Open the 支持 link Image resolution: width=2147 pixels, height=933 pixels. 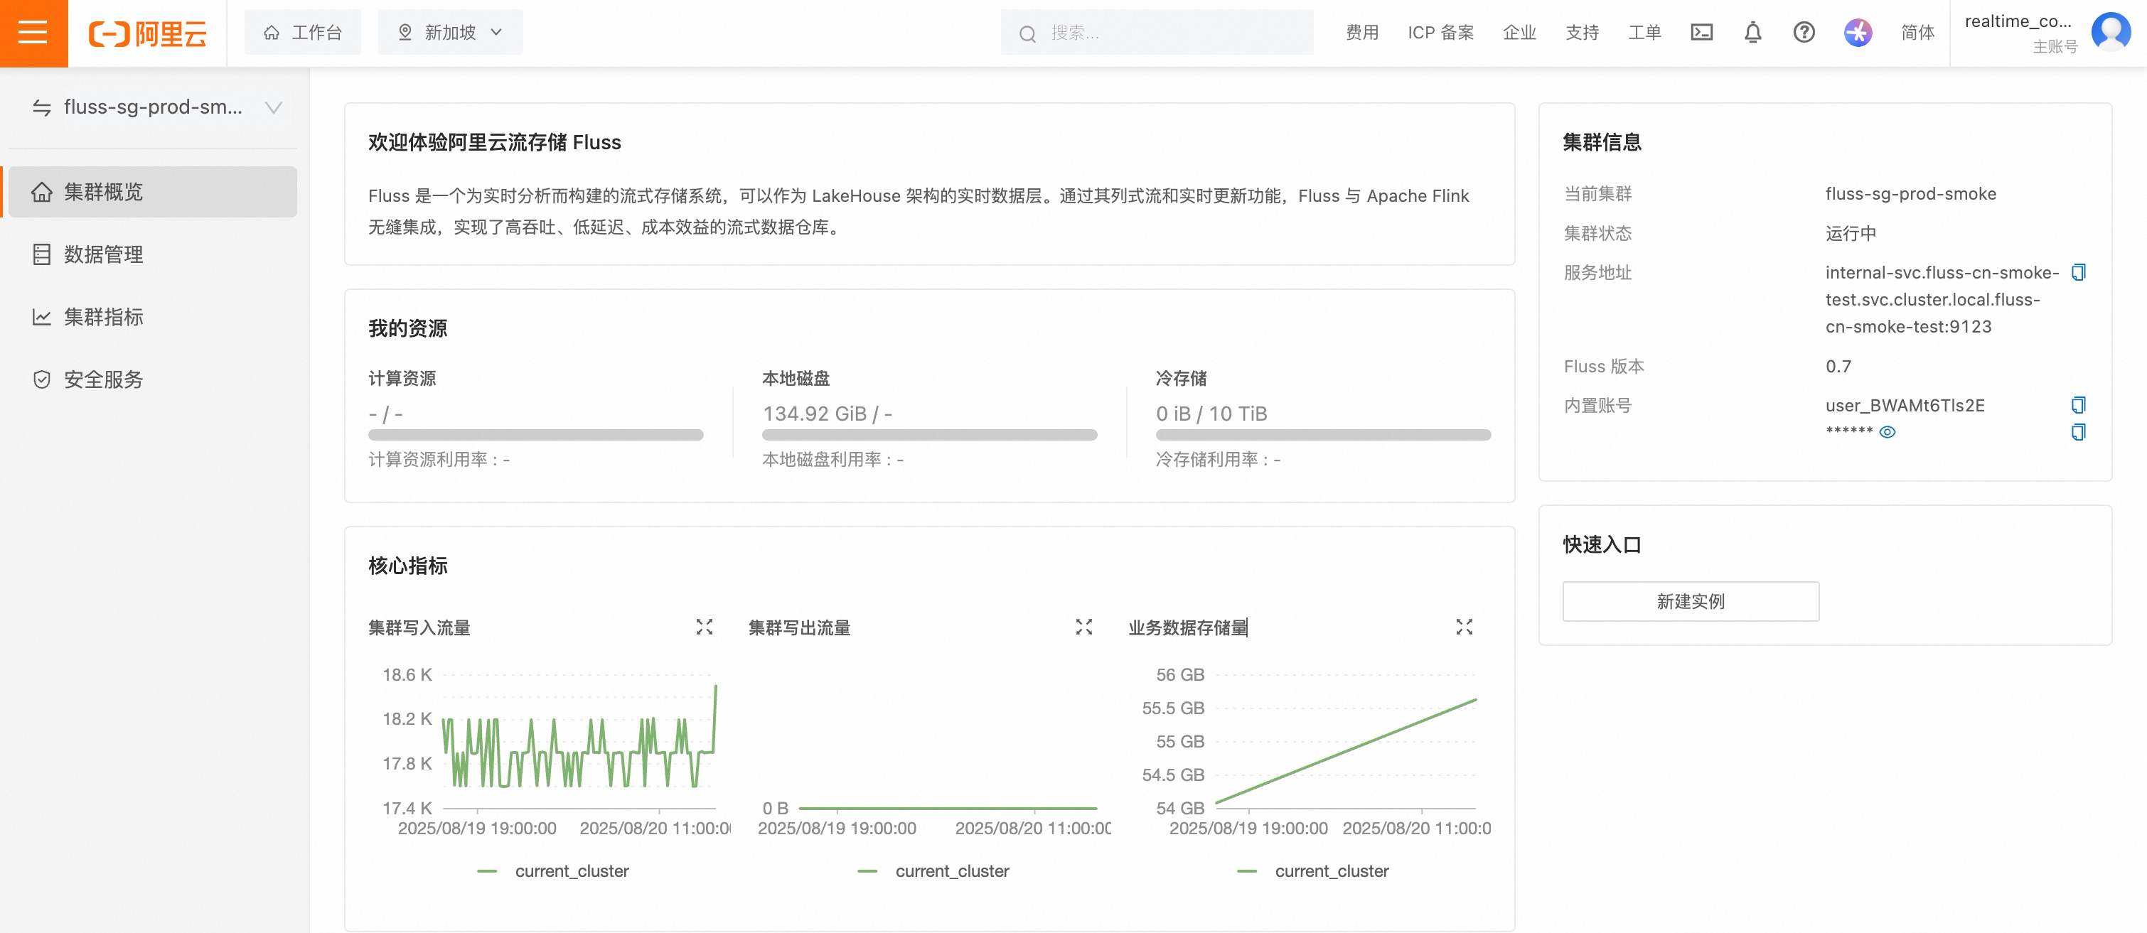coord(1582,33)
